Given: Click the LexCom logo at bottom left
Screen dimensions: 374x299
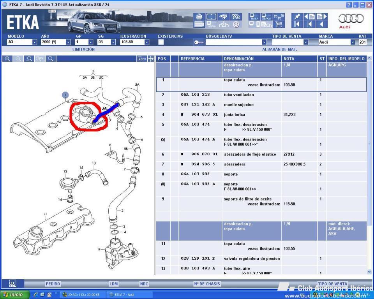Looking at the screenshot, I should (x=12, y=284).
